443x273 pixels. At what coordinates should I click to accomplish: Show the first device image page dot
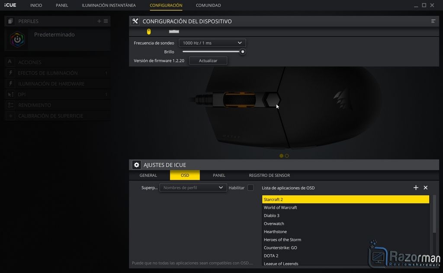click(x=281, y=156)
